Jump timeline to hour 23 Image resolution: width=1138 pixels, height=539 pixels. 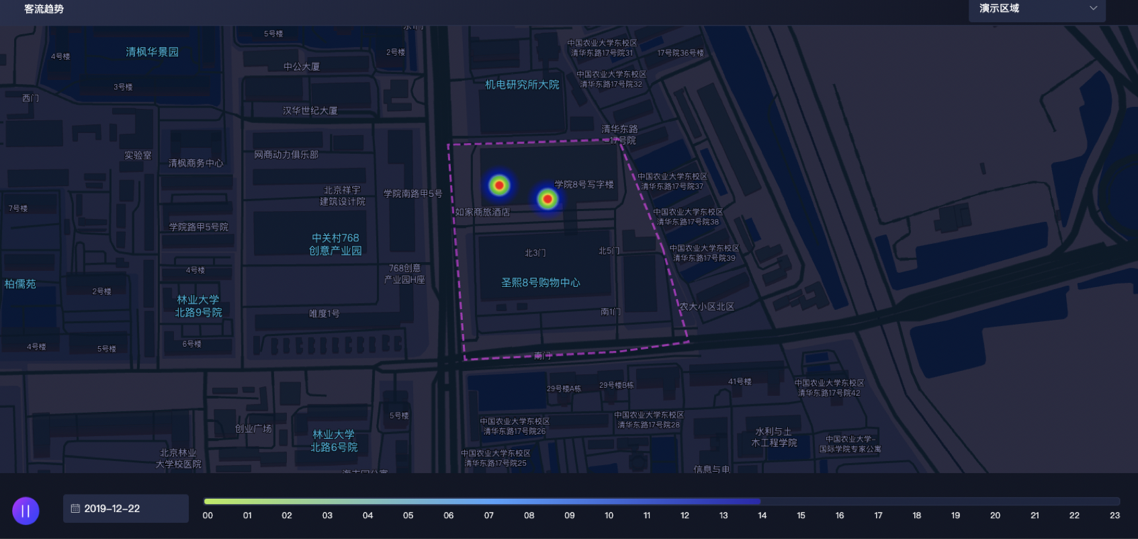pyautogui.click(x=1114, y=515)
